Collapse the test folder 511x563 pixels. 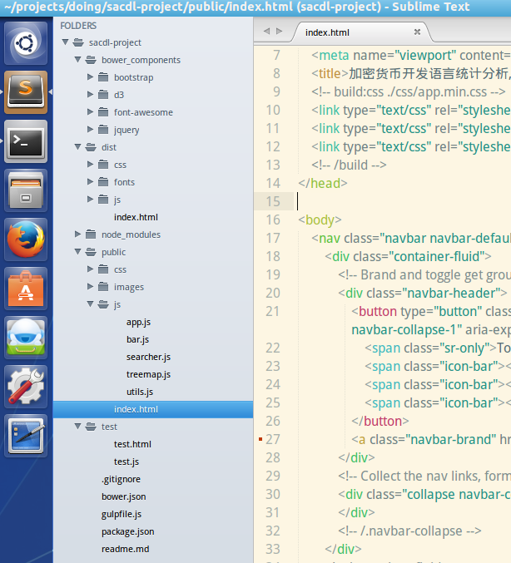[x=78, y=427]
